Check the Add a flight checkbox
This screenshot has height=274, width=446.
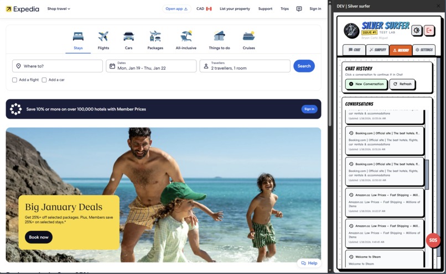pos(14,80)
